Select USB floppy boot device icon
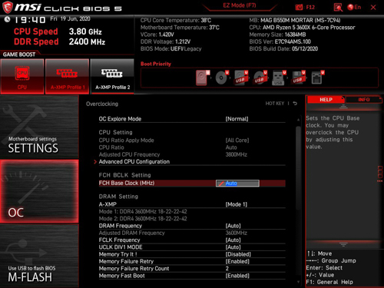The image size is (384, 288). click(299, 78)
